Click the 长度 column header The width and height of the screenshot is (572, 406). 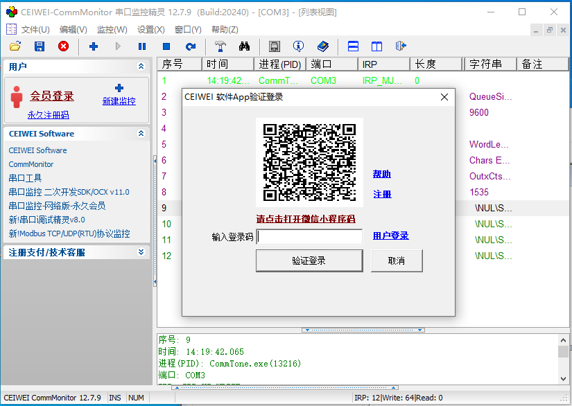[x=436, y=64]
